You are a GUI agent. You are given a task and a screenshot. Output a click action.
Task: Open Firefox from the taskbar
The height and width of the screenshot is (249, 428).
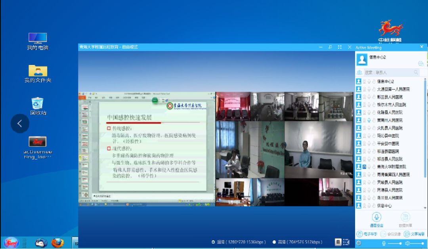tap(58, 243)
